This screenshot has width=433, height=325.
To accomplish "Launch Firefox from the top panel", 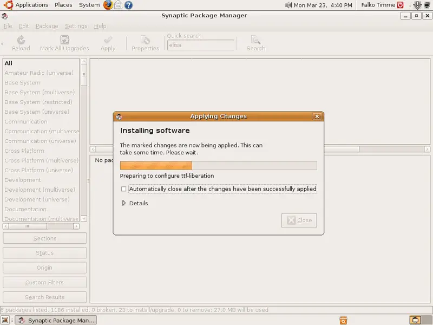I will point(108,5).
